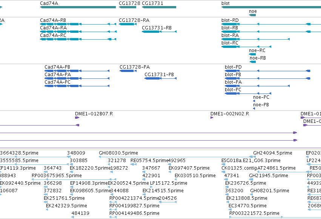The image size is (321, 219).
Task: Select the CG13731 gene label
Action: click(x=152, y=3)
